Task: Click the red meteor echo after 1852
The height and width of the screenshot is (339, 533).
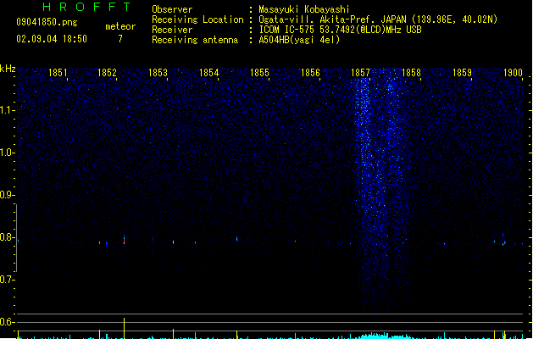Action: click(x=124, y=241)
